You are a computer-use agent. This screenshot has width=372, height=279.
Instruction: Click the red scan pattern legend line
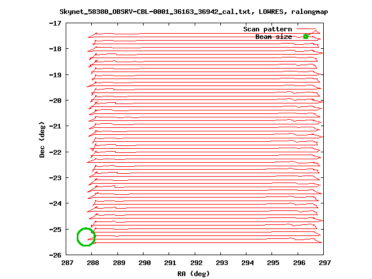pyautogui.click(x=306, y=29)
